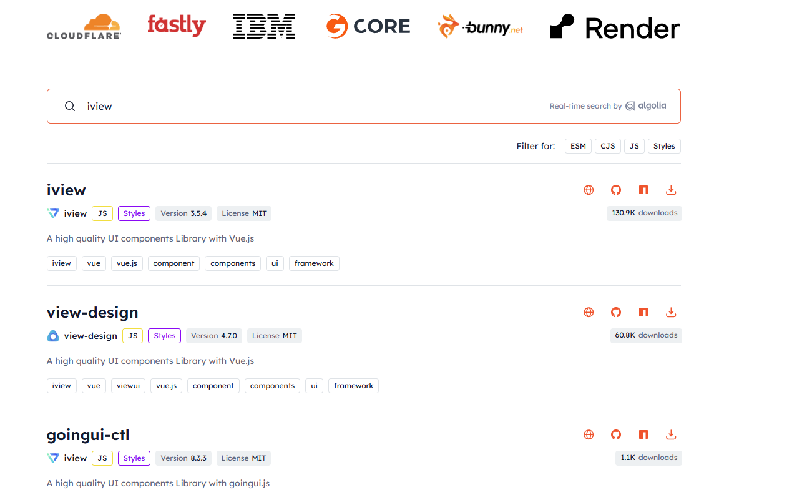Viewport: 802px width, 500px height.
Task: Open view-design homepage globe icon
Action: [x=589, y=312]
